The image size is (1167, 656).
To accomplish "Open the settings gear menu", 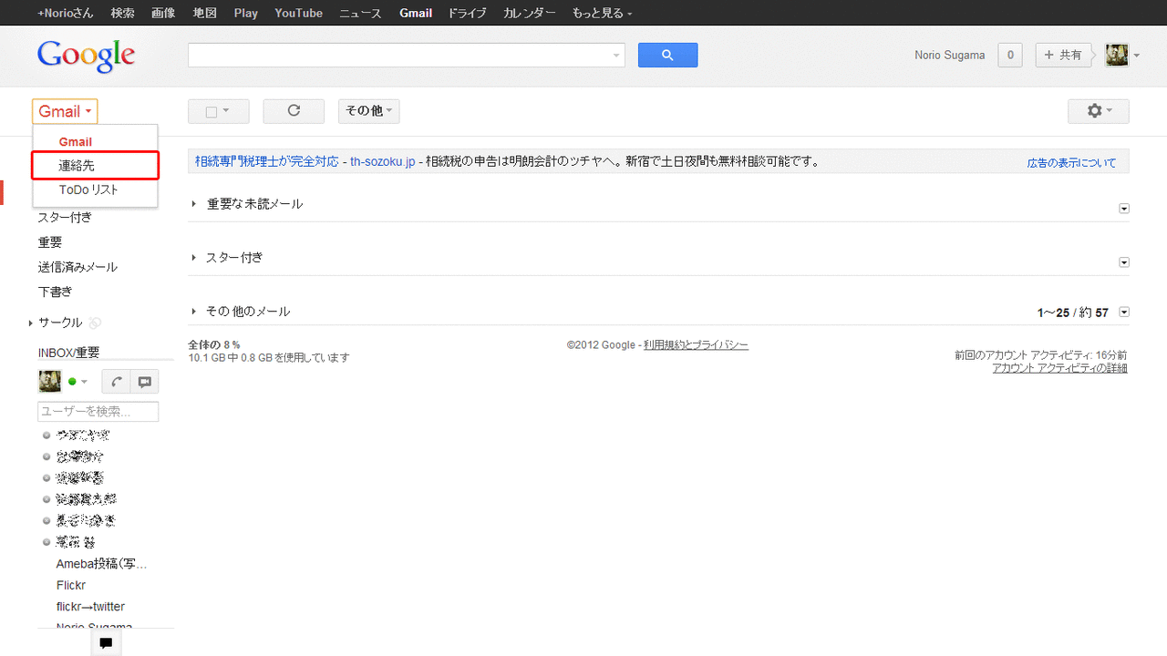I will click(1099, 111).
